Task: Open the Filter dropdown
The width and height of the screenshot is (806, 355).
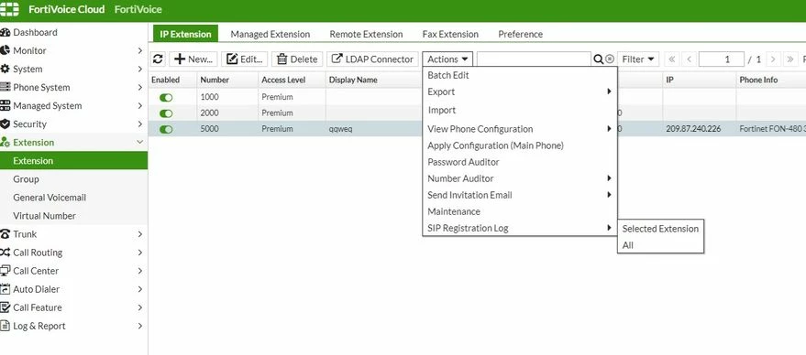Action: point(638,59)
